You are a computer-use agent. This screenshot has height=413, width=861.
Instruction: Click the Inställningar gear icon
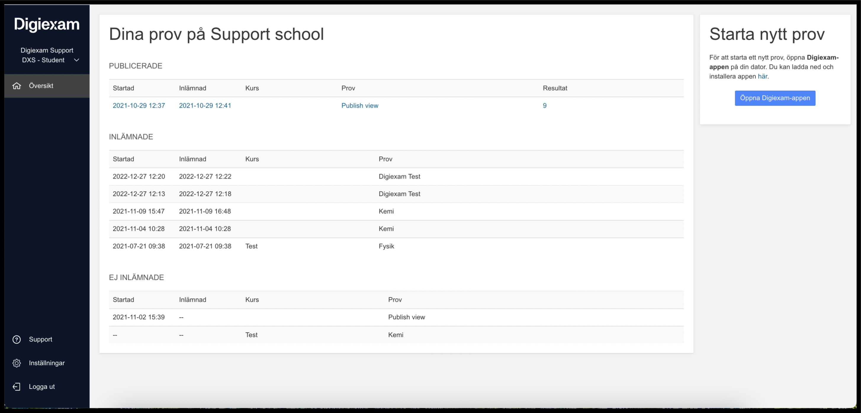tap(17, 363)
